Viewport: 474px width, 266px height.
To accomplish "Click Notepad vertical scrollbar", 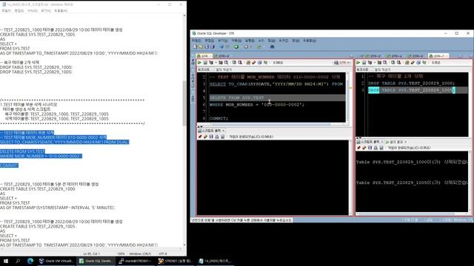I will [184, 130].
